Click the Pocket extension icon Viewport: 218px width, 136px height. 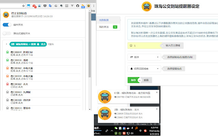point(45,6)
